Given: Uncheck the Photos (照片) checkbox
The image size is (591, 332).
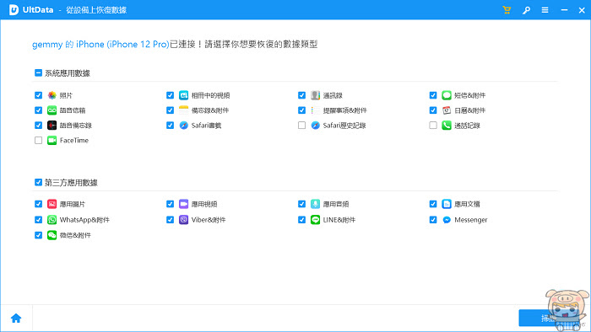Looking at the screenshot, I should click(38, 95).
